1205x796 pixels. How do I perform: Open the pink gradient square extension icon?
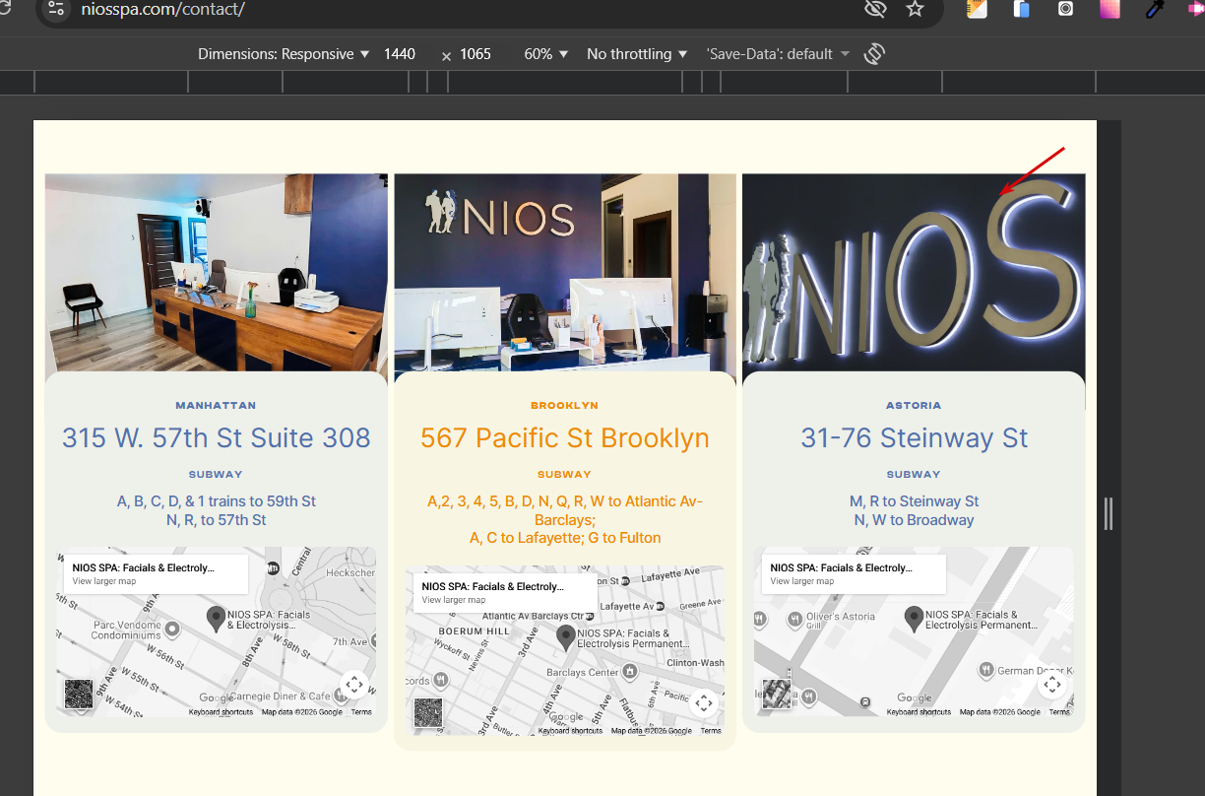[1110, 9]
